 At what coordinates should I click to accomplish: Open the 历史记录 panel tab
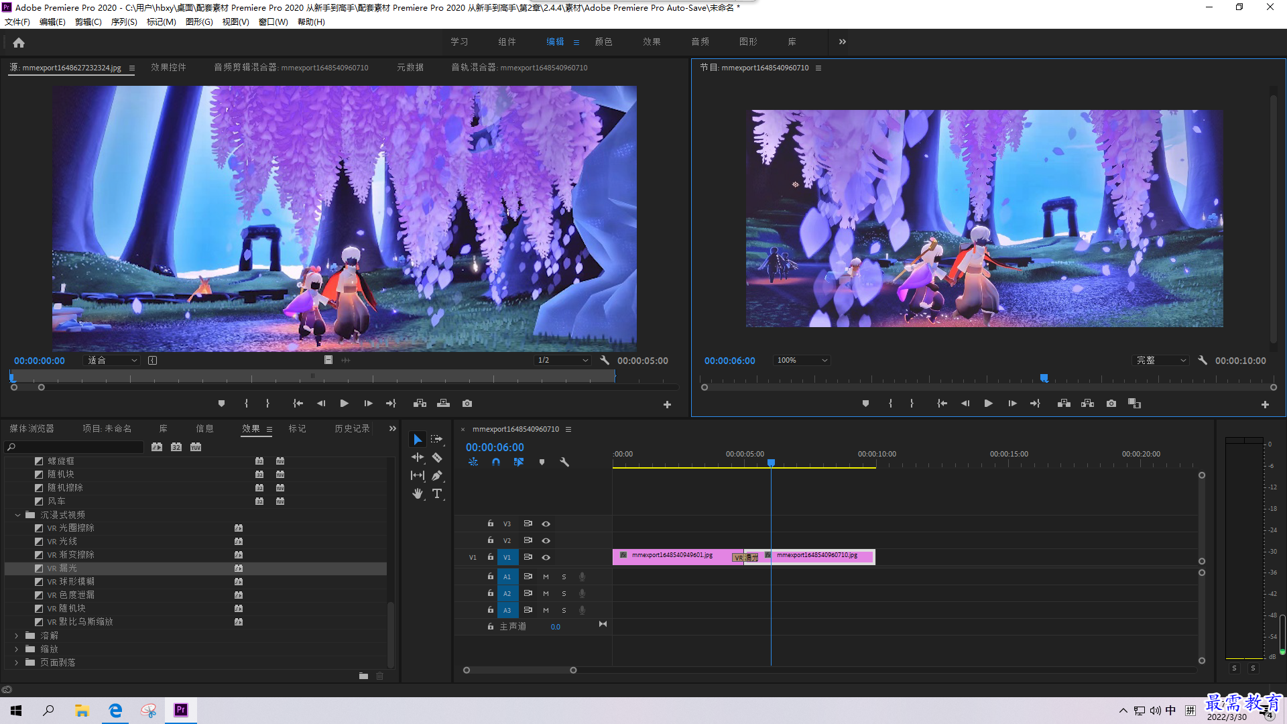click(x=352, y=429)
